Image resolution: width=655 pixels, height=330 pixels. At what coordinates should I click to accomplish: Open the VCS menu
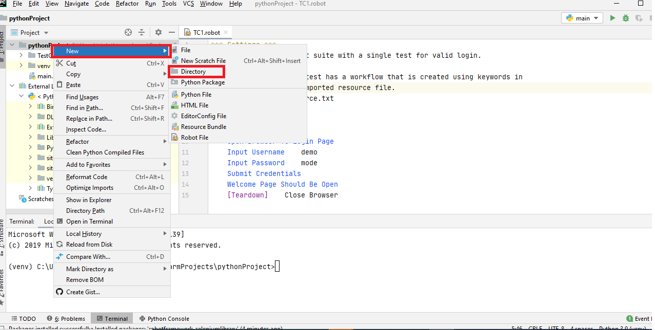(x=188, y=4)
